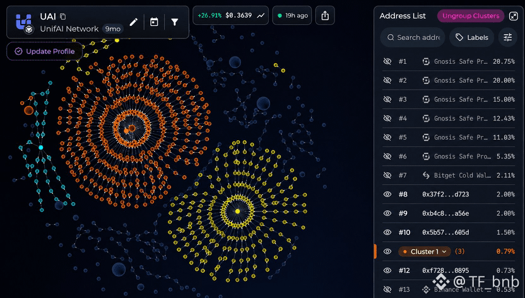Click the pencil edit icon
525x298 pixels.
click(133, 22)
